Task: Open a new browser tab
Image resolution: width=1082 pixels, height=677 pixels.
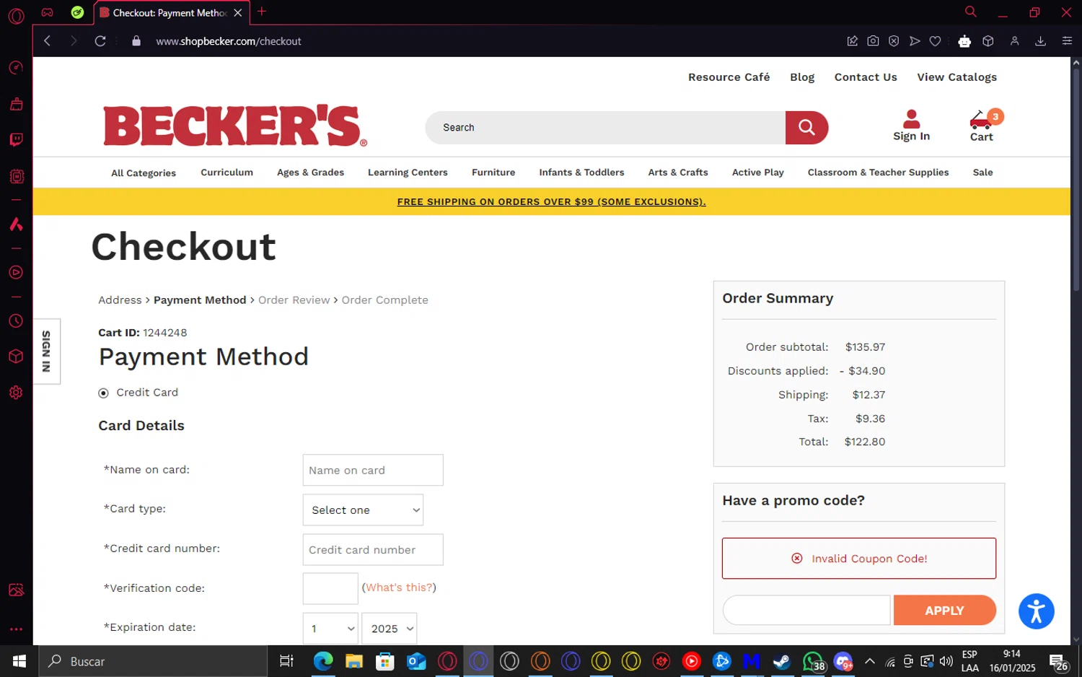Action: click(262, 12)
